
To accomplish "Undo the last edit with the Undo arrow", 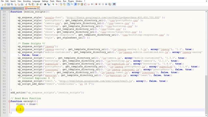I will (37, 4).
